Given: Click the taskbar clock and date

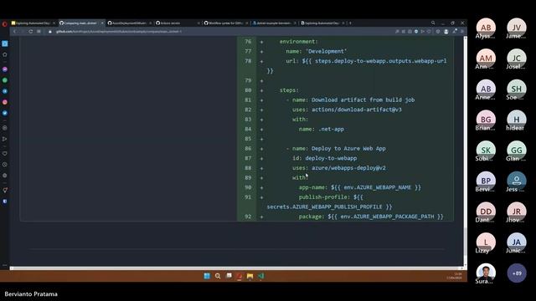Looking at the screenshot, I should [x=454, y=276].
